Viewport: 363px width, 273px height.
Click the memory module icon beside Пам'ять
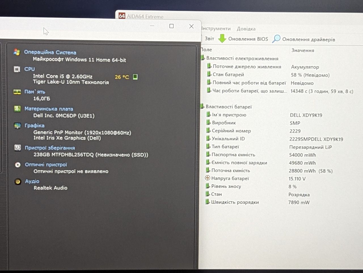17,92
